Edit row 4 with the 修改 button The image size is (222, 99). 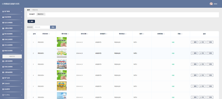coord(202,75)
